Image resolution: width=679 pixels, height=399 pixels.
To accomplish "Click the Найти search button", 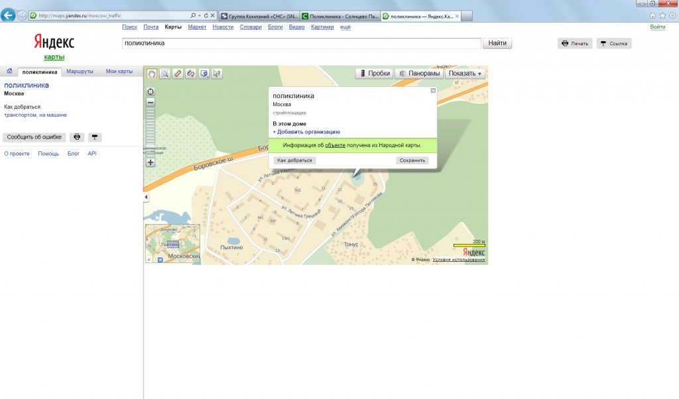I will coord(497,43).
